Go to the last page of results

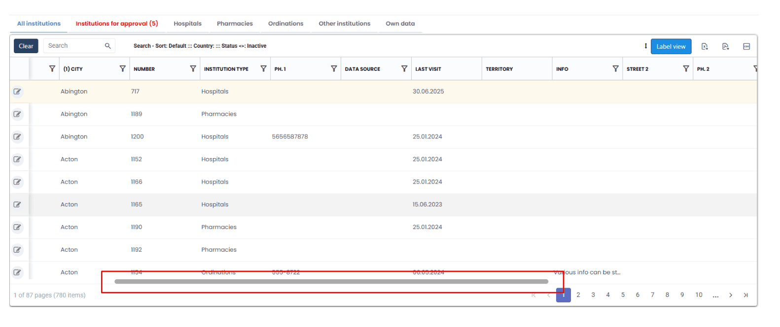point(745,295)
